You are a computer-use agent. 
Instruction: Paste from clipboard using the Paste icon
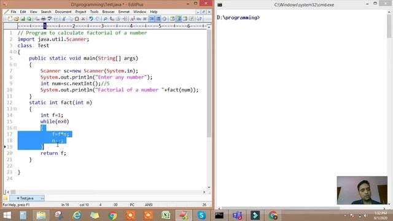click(77, 19)
